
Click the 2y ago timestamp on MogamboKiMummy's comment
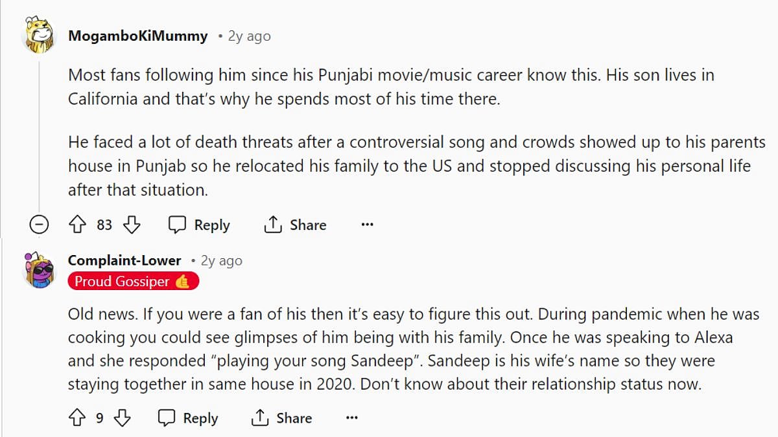click(249, 36)
